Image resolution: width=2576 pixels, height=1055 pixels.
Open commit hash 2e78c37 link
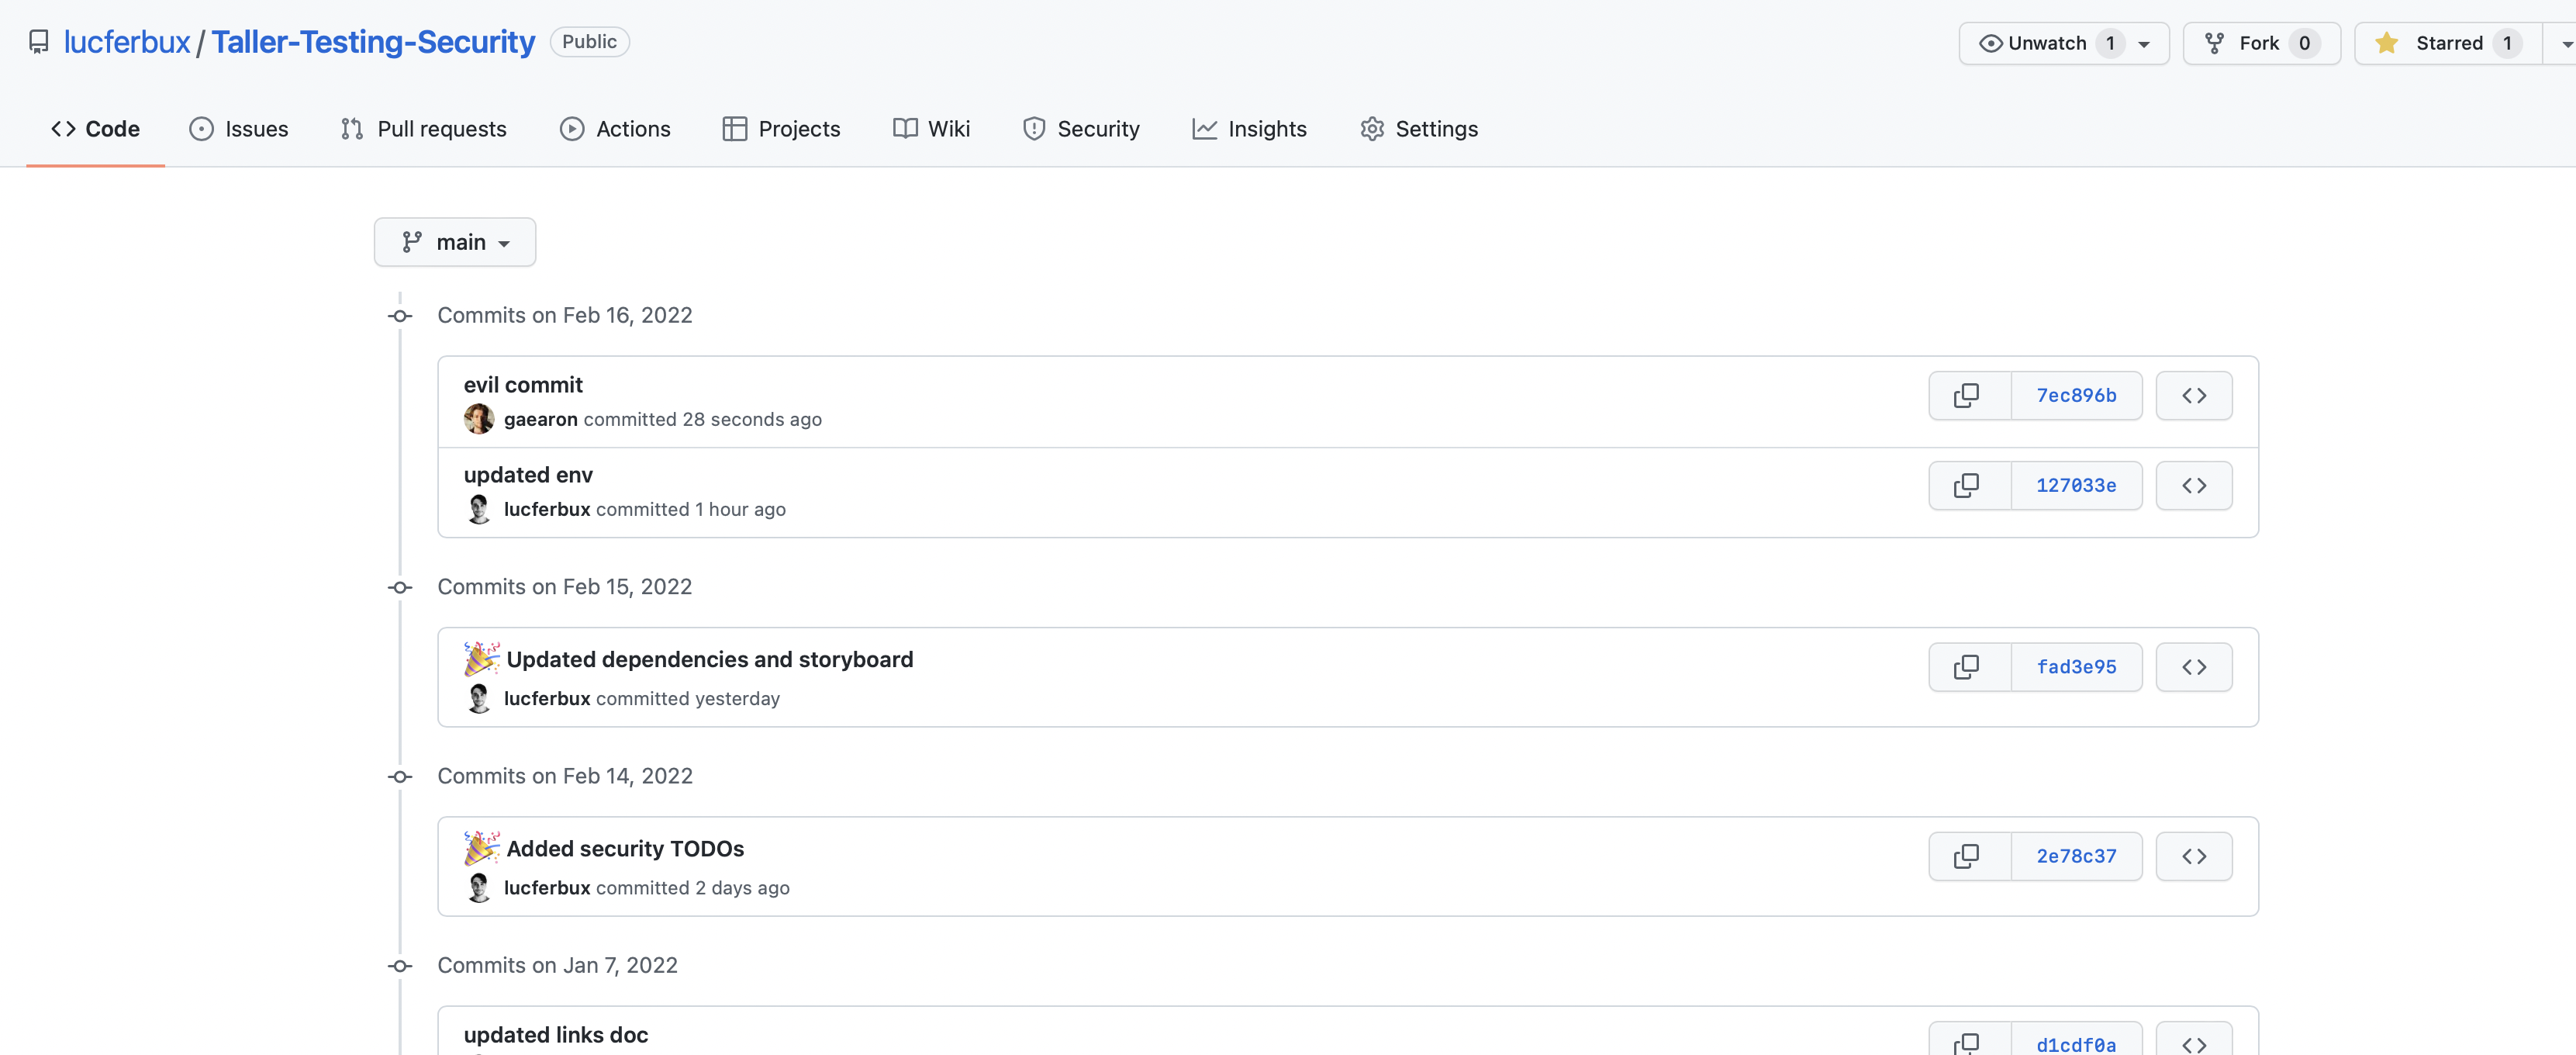(x=2076, y=857)
